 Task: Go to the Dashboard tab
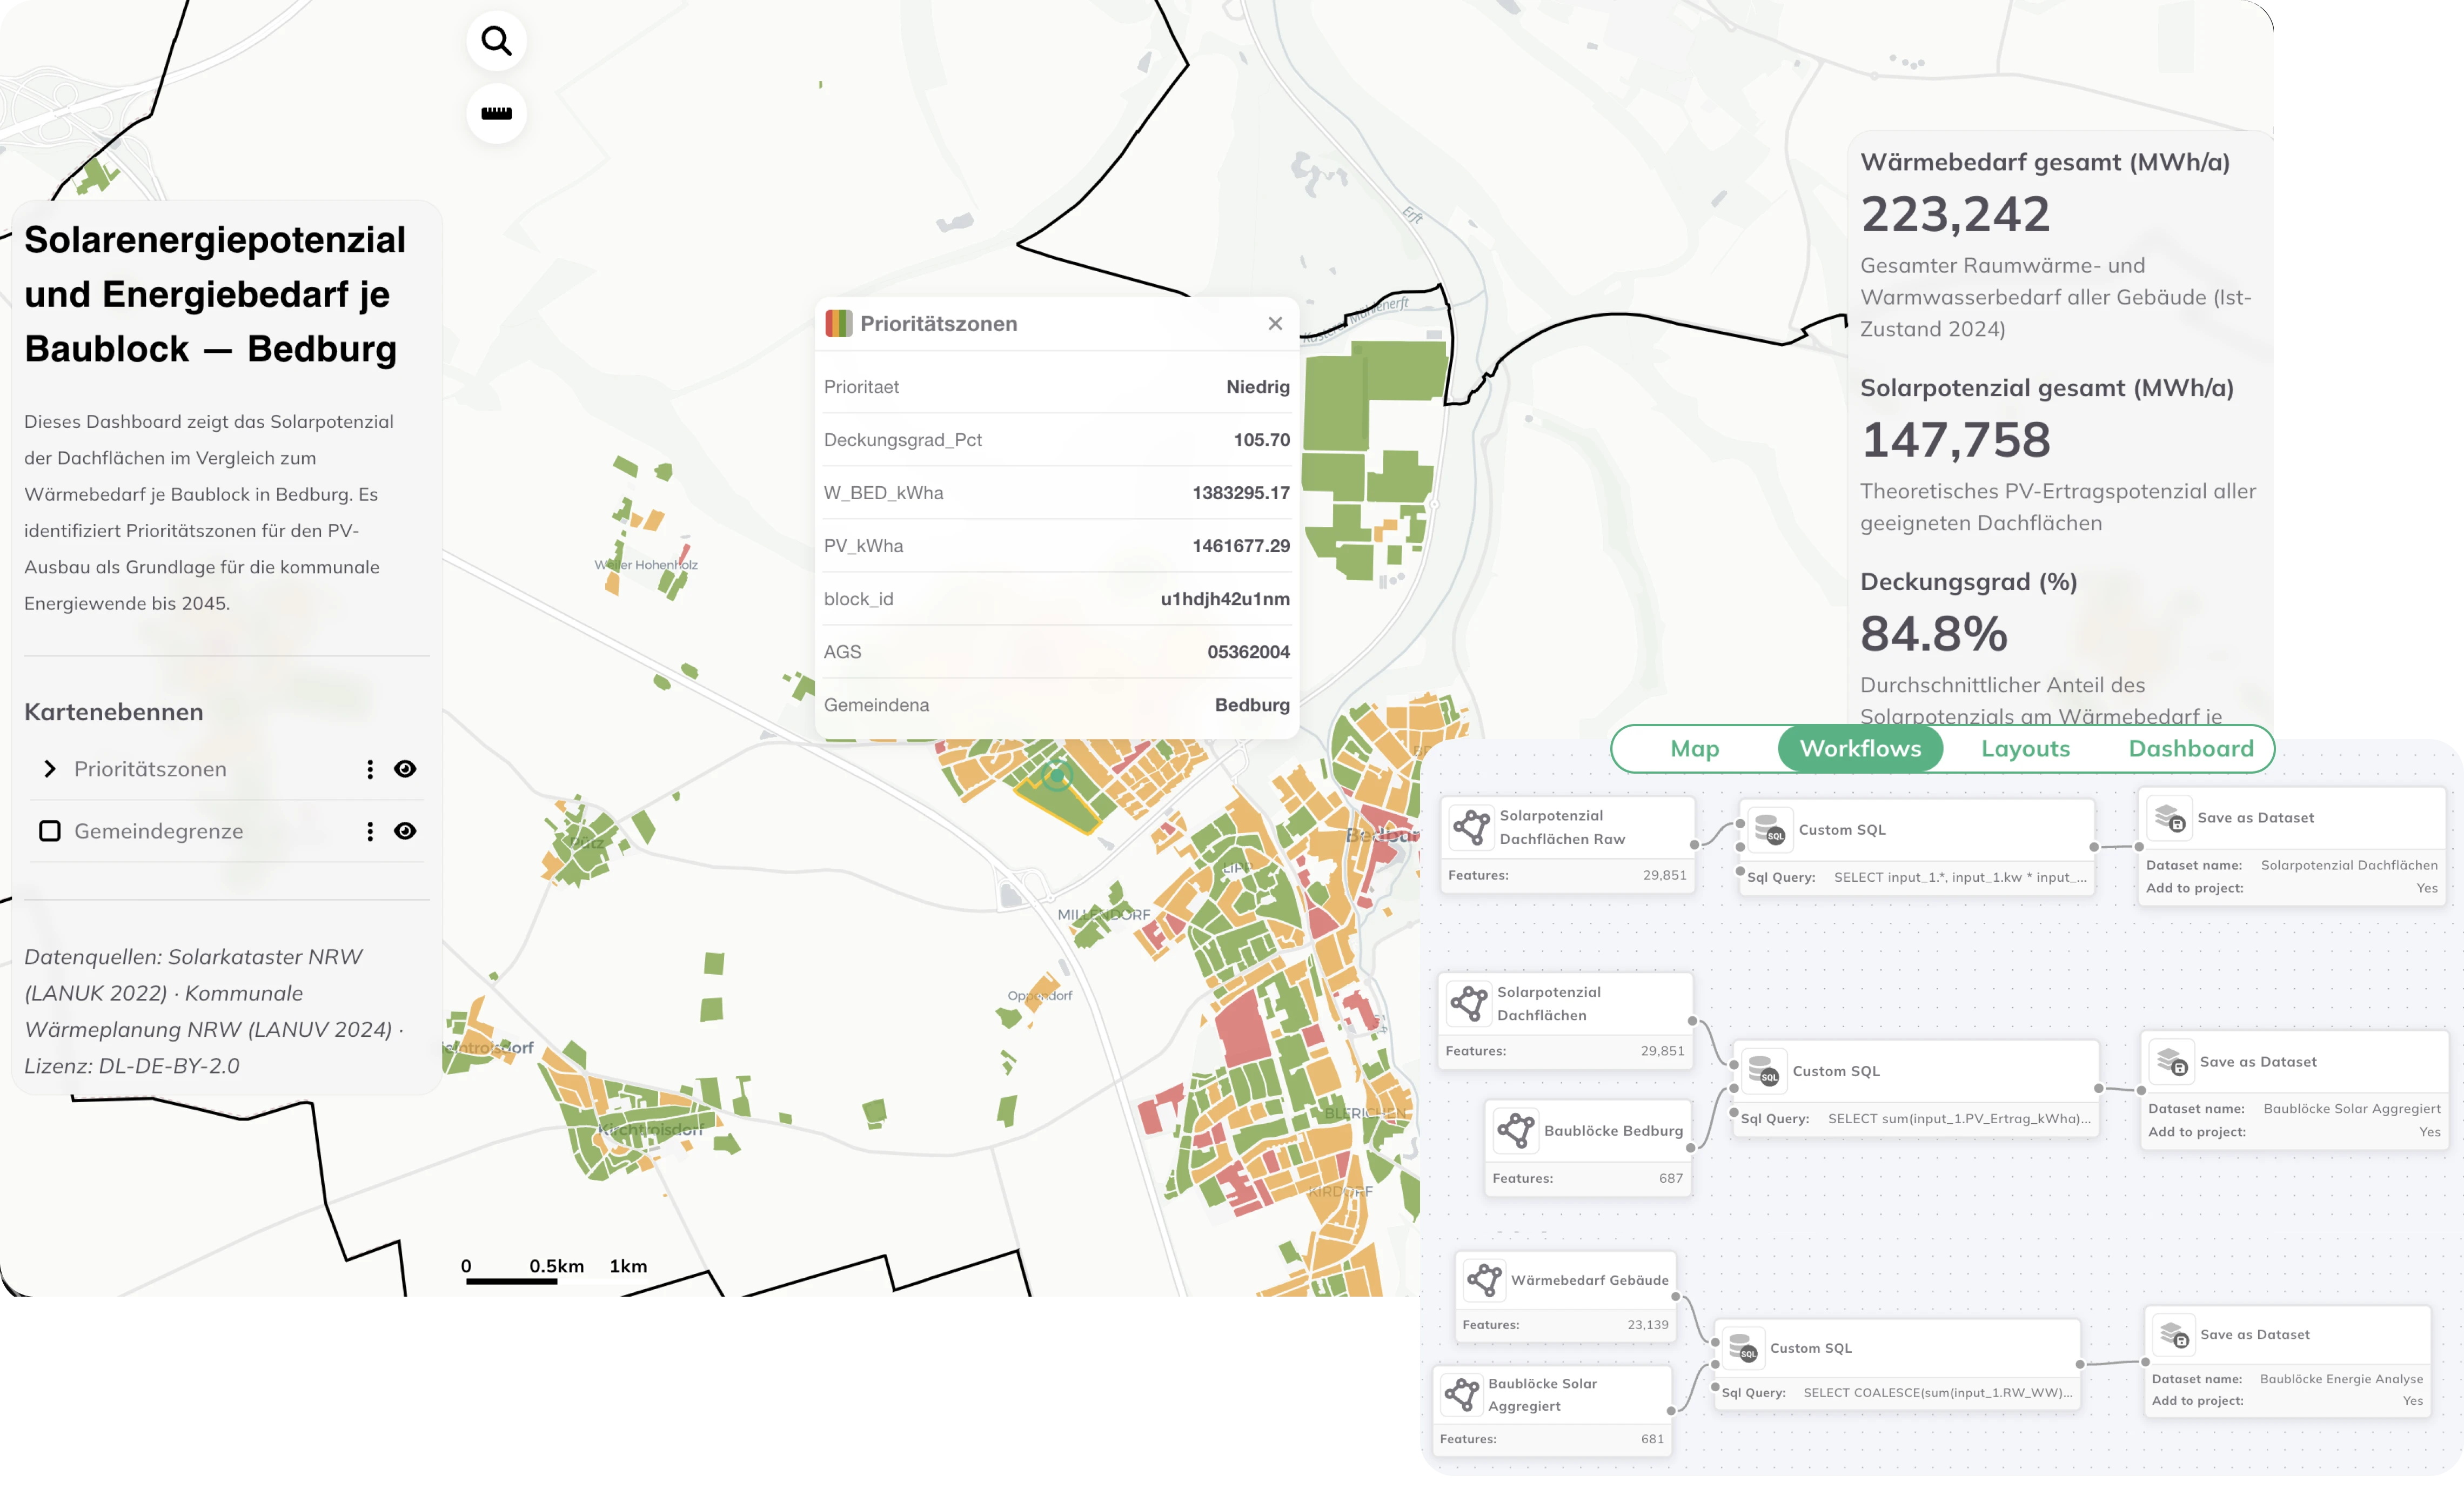click(x=2190, y=748)
